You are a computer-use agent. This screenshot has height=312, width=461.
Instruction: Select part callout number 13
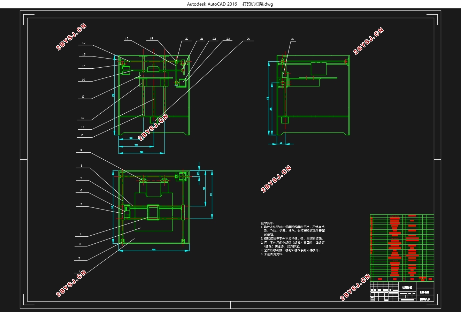83,97
